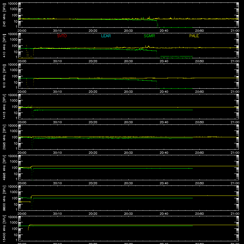244x244 pixels.
Task: Click the red SVTO legend label
Action: pyautogui.click(x=62, y=36)
